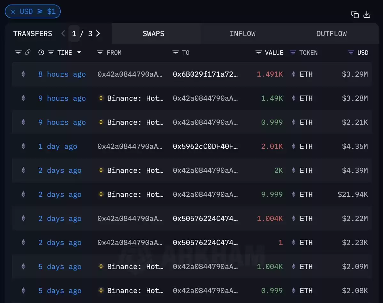Screen dimensions: 383x303
Task: Sort by the USD column header
Action: click(363, 52)
